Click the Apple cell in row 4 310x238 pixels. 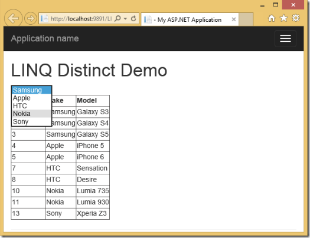pos(61,146)
